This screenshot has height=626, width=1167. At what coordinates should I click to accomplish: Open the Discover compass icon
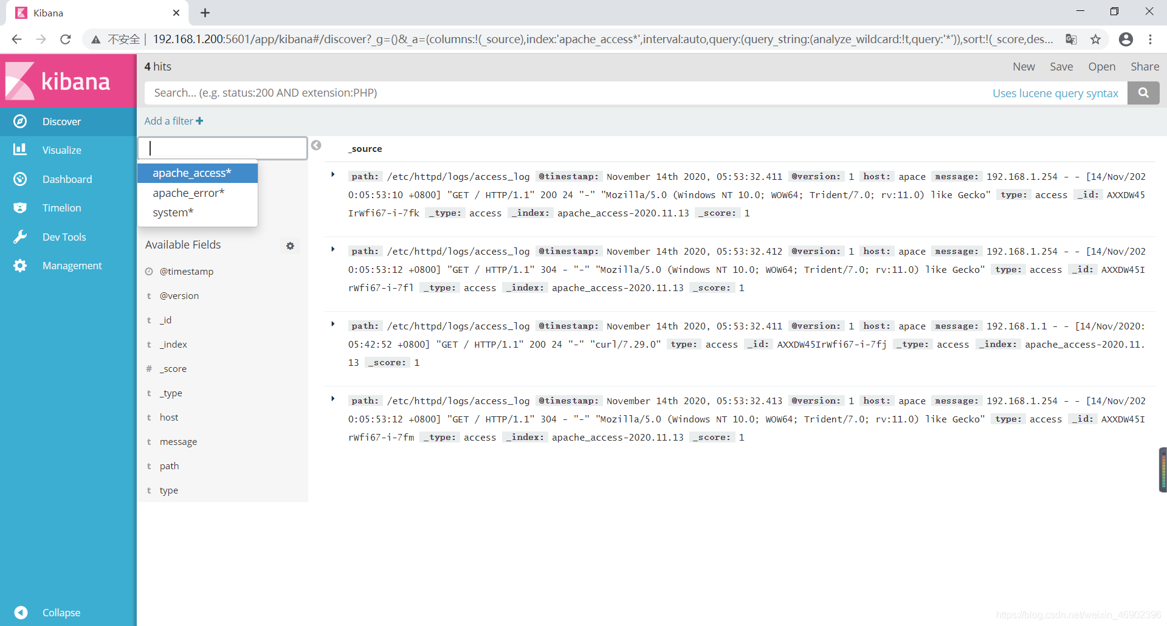pos(20,122)
